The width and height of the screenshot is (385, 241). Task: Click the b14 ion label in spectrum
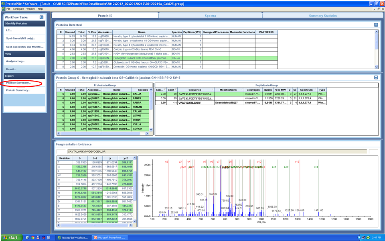[316, 167]
